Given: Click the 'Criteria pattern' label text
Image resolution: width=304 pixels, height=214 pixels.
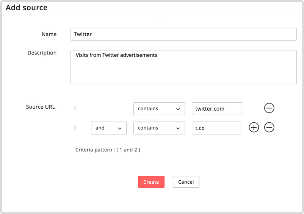Looking at the screenshot, I should tap(94, 150).
